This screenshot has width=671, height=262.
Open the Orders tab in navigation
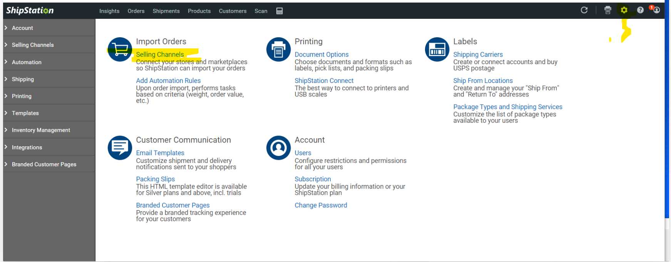click(x=136, y=11)
